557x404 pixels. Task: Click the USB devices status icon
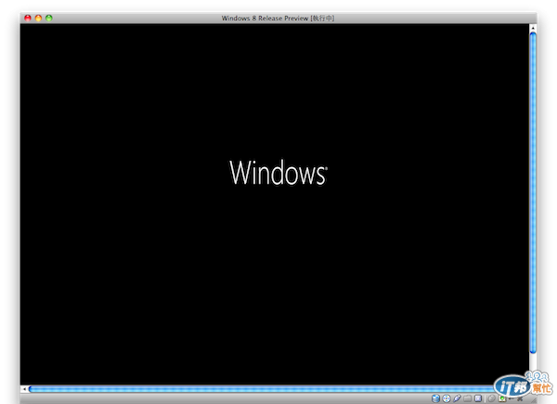[x=457, y=398]
